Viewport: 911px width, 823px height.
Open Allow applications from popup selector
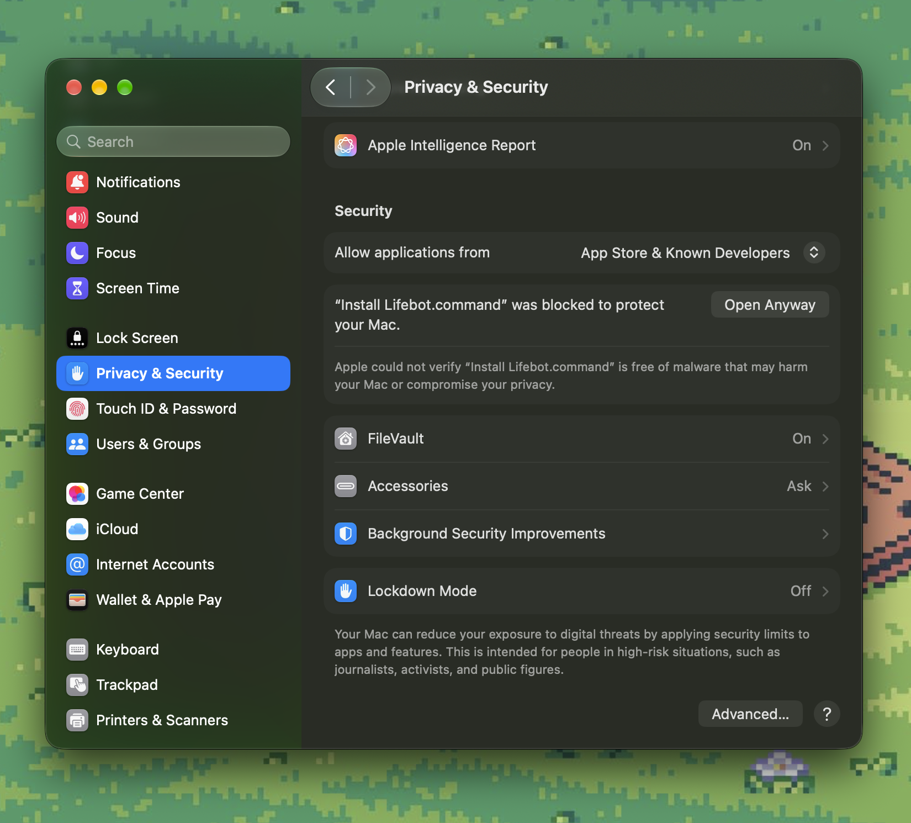[814, 252]
